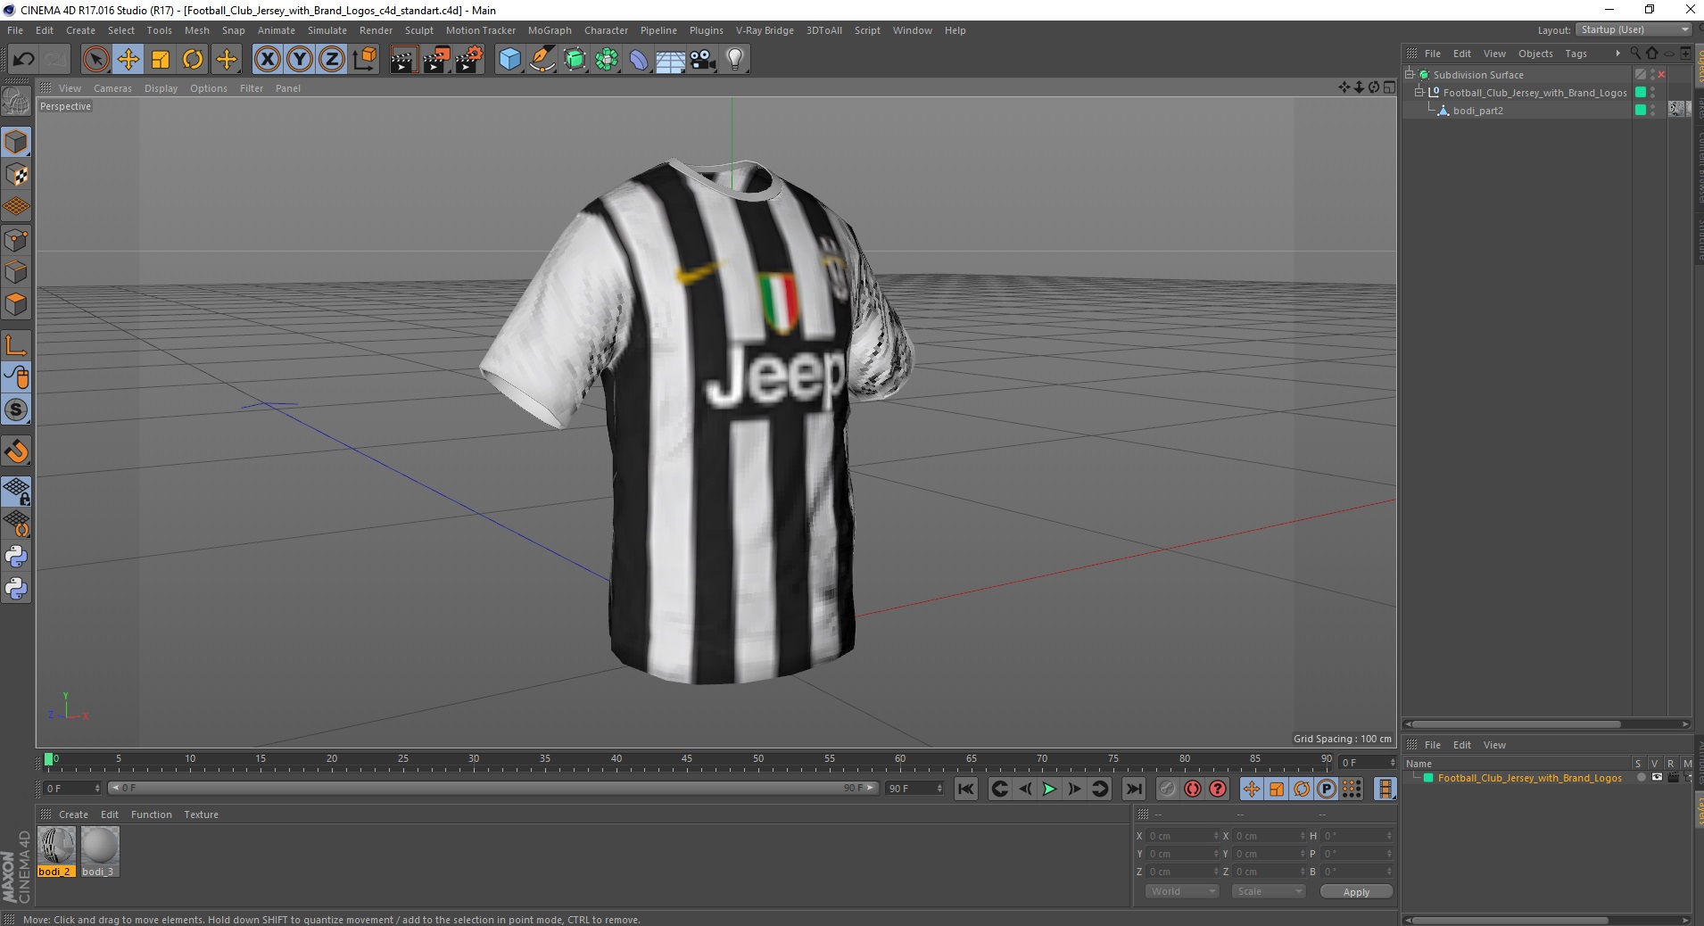Click the timeline preview range slider
1704x926 pixels.
pos(494,789)
